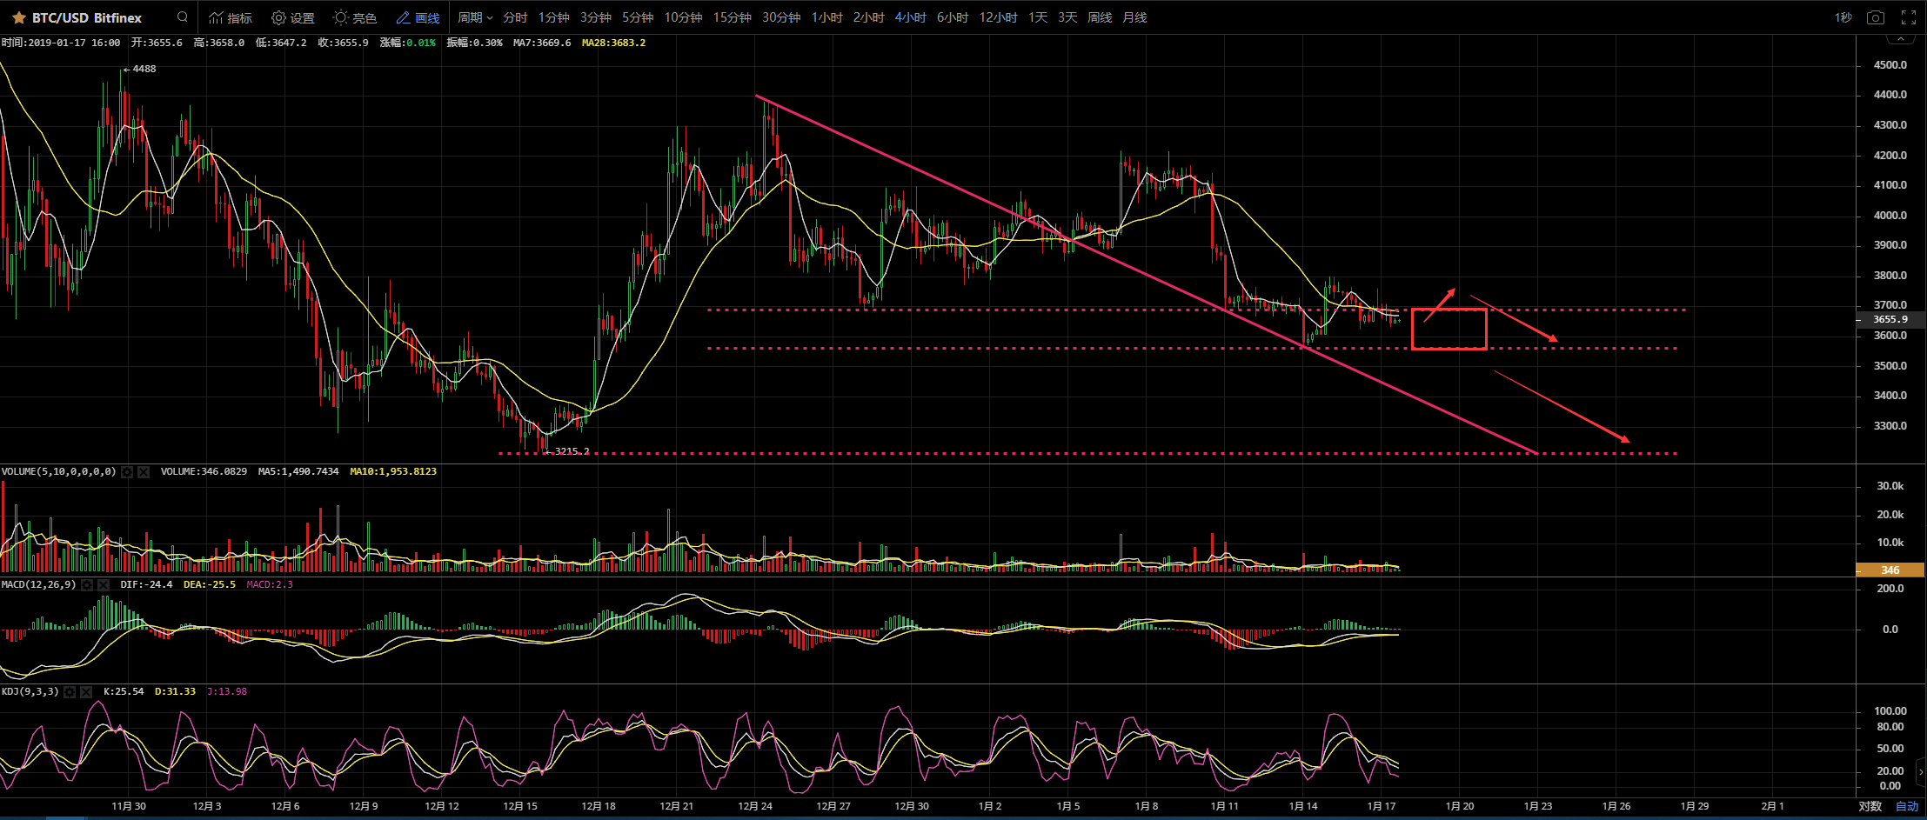Click the 1秒 refresh rate
This screenshot has height=820, width=1927.
(1843, 17)
